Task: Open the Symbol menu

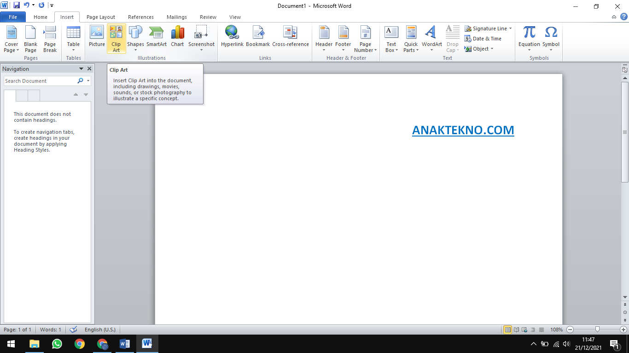Action: click(x=551, y=39)
